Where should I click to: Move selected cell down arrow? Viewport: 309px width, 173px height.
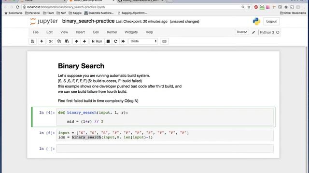point(84,41)
